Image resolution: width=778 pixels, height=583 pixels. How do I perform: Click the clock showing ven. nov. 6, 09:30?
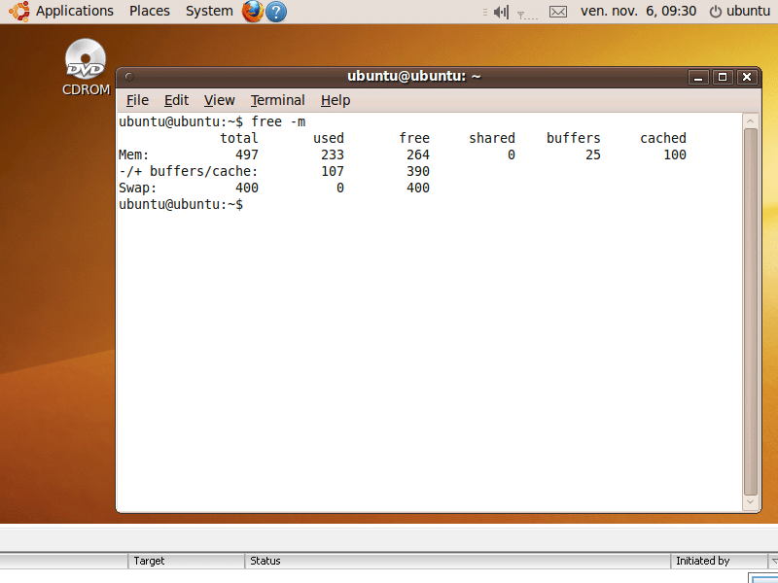638,11
